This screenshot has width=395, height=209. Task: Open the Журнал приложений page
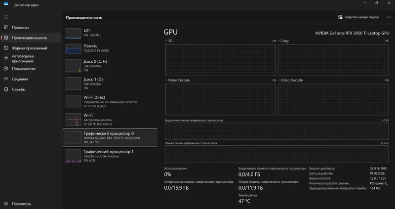[30, 48]
